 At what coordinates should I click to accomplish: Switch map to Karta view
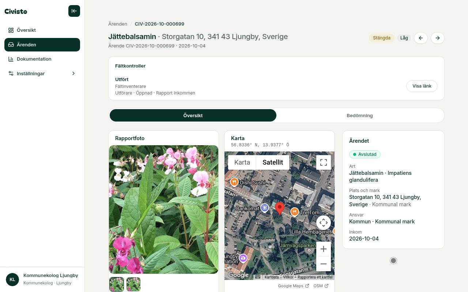click(x=242, y=162)
